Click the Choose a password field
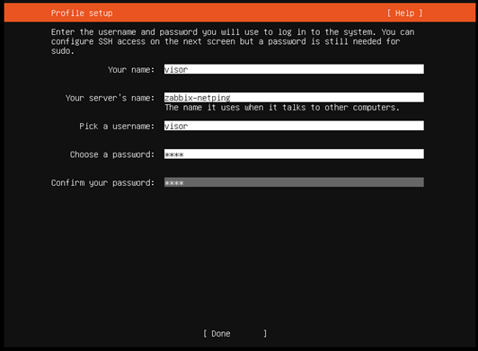Viewport: 478px width, 351px height. [x=294, y=154]
